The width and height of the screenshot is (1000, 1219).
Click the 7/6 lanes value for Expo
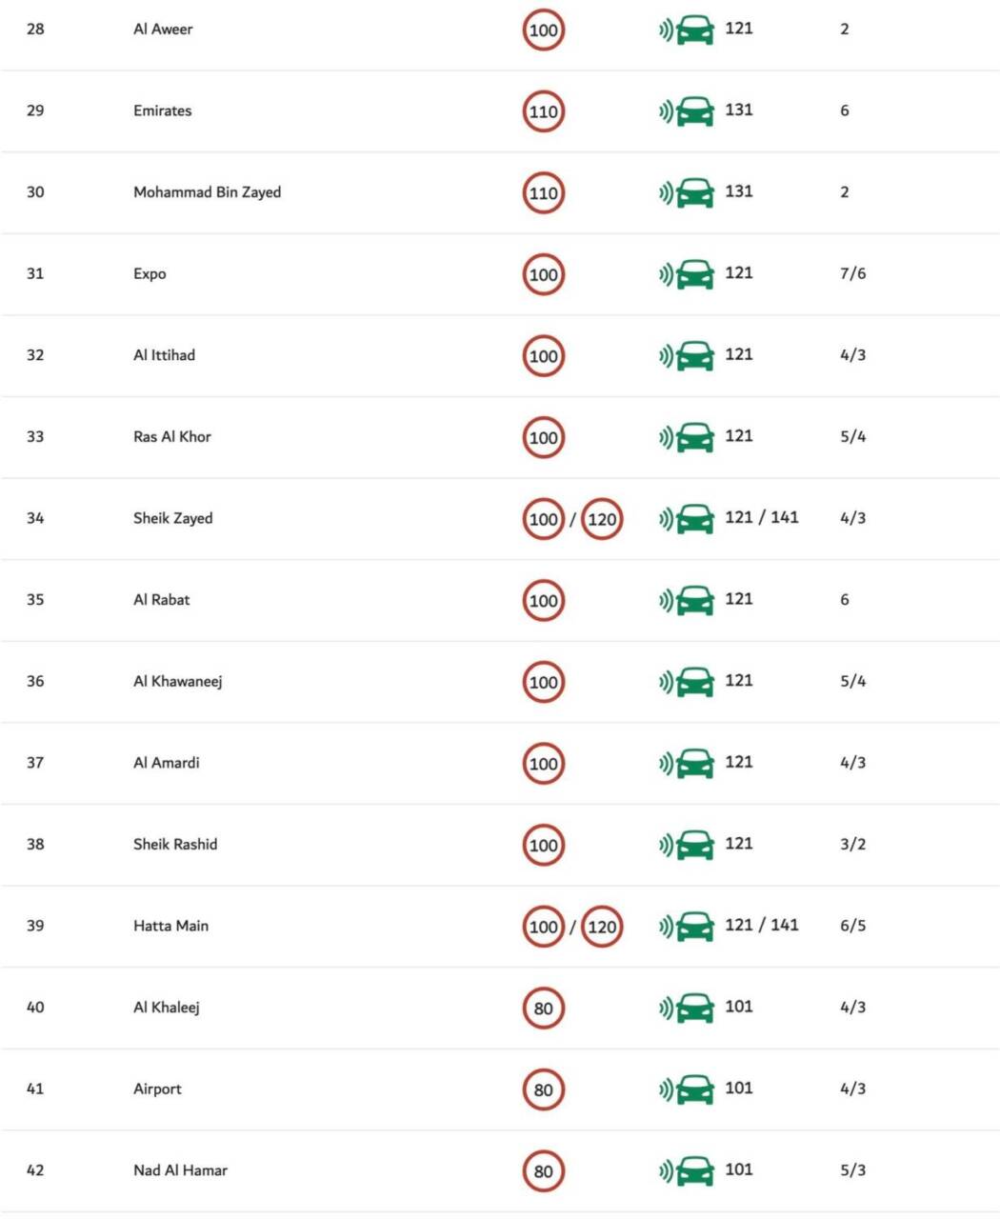(853, 273)
